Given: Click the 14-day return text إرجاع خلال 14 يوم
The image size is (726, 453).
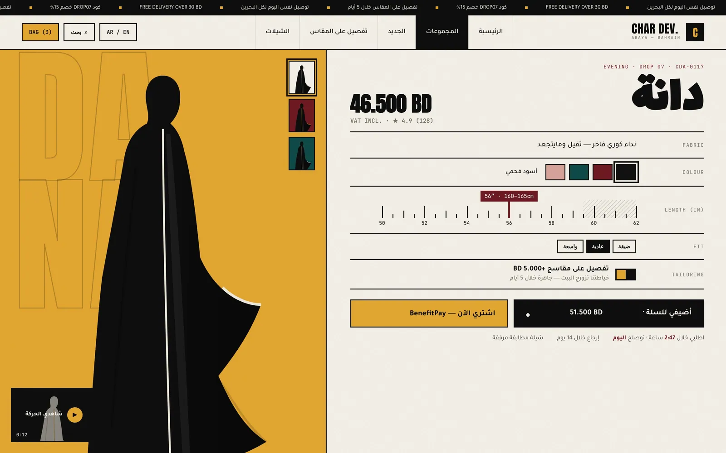Looking at the screenshot, I should click(x=578, y=337).
